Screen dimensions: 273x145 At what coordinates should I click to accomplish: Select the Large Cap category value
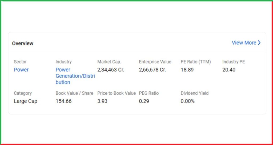click(26, 101)
